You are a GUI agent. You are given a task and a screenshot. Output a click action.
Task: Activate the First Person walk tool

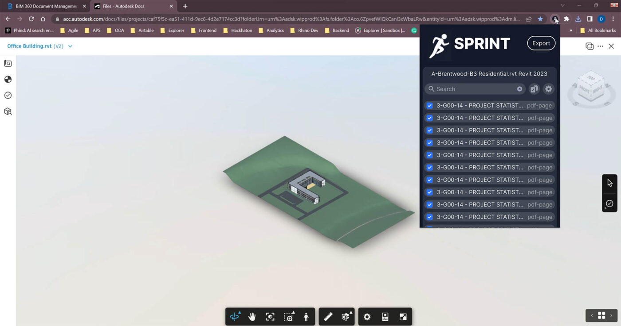point(306,317)
